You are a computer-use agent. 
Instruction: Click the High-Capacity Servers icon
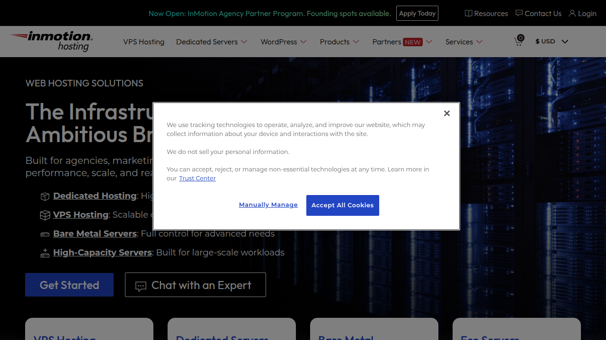coord(45,253)
